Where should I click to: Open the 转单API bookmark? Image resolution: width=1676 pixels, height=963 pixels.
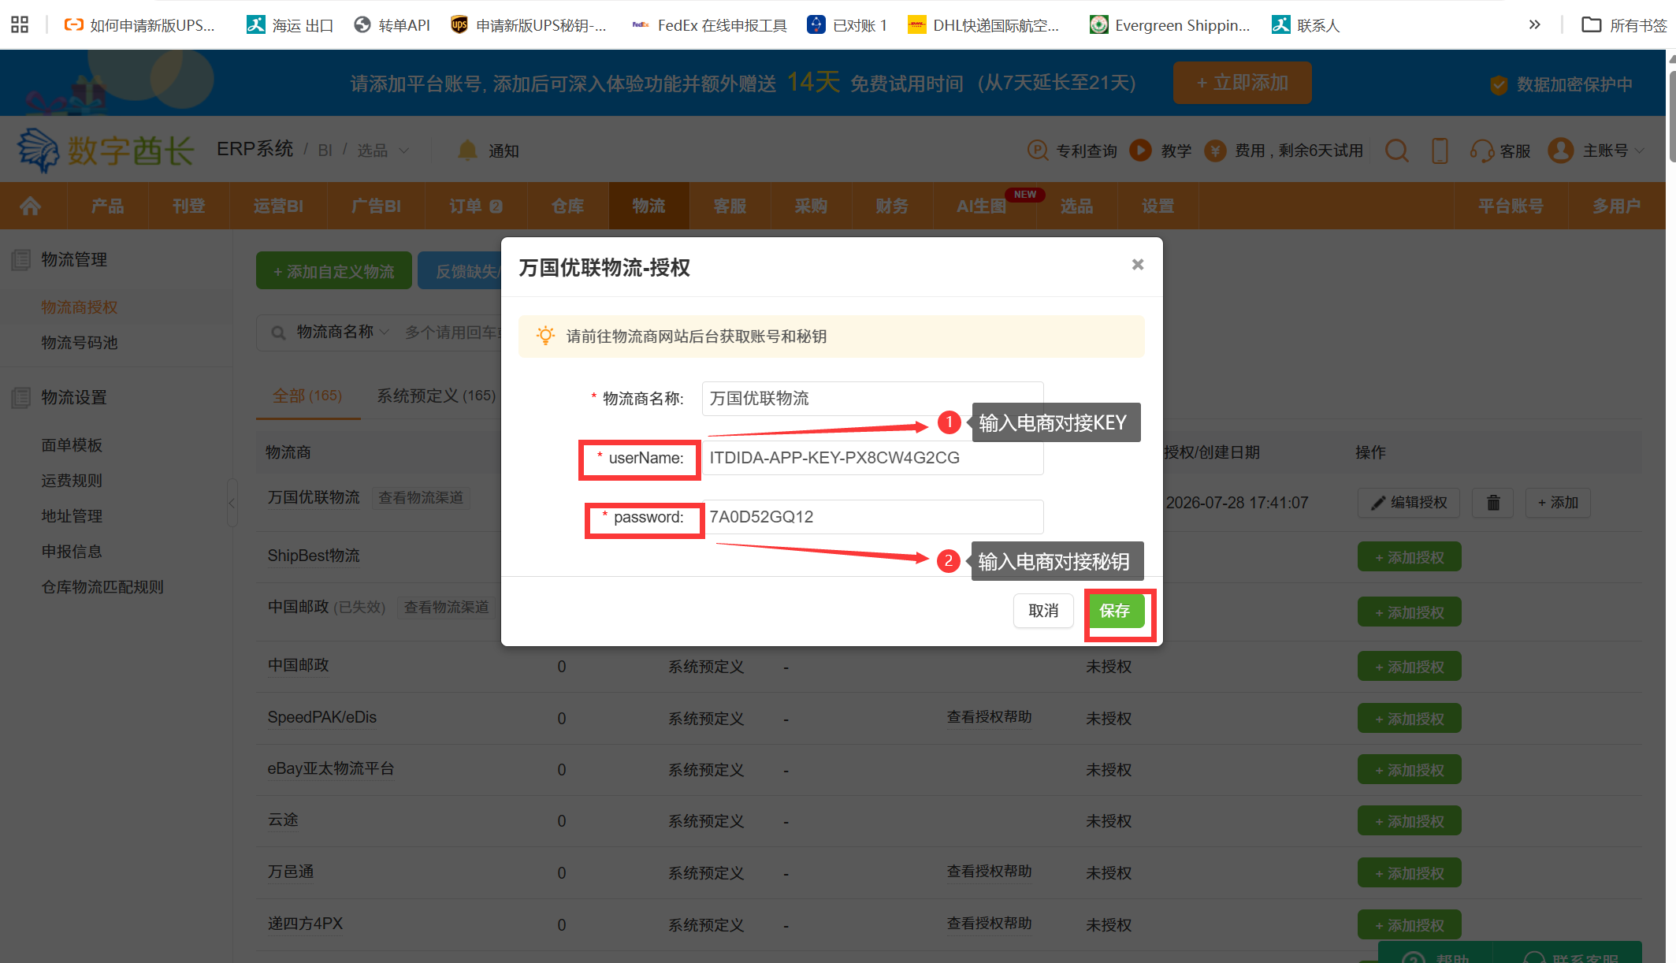[392, 25]
